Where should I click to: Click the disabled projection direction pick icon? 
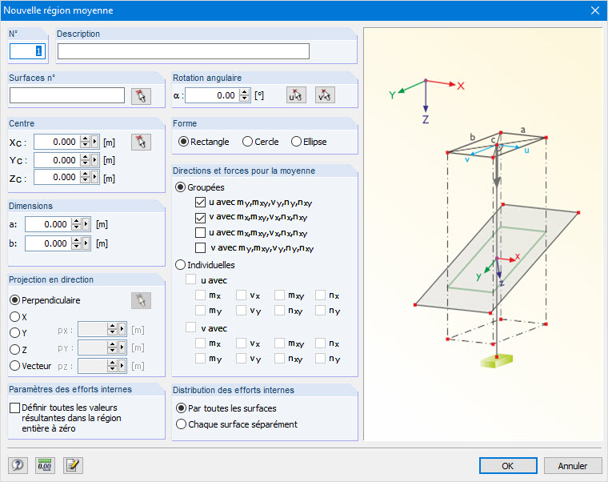(141, 300)
